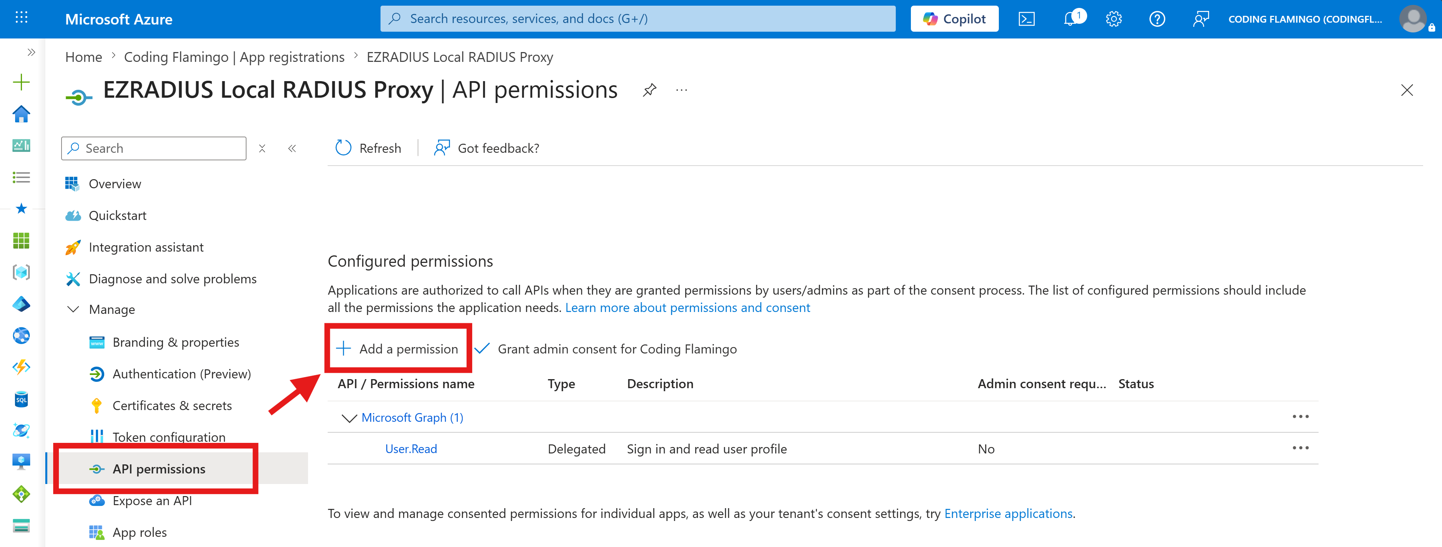Open Virtual machines monitor icon in sidebar
The image size is (1442, 547).
pos(21,462)
